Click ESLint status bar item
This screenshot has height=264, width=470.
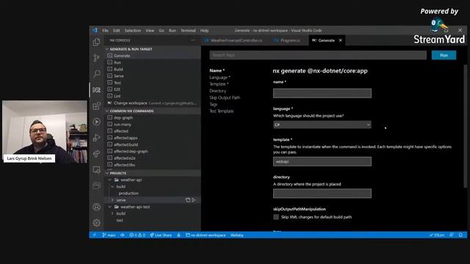437,235
